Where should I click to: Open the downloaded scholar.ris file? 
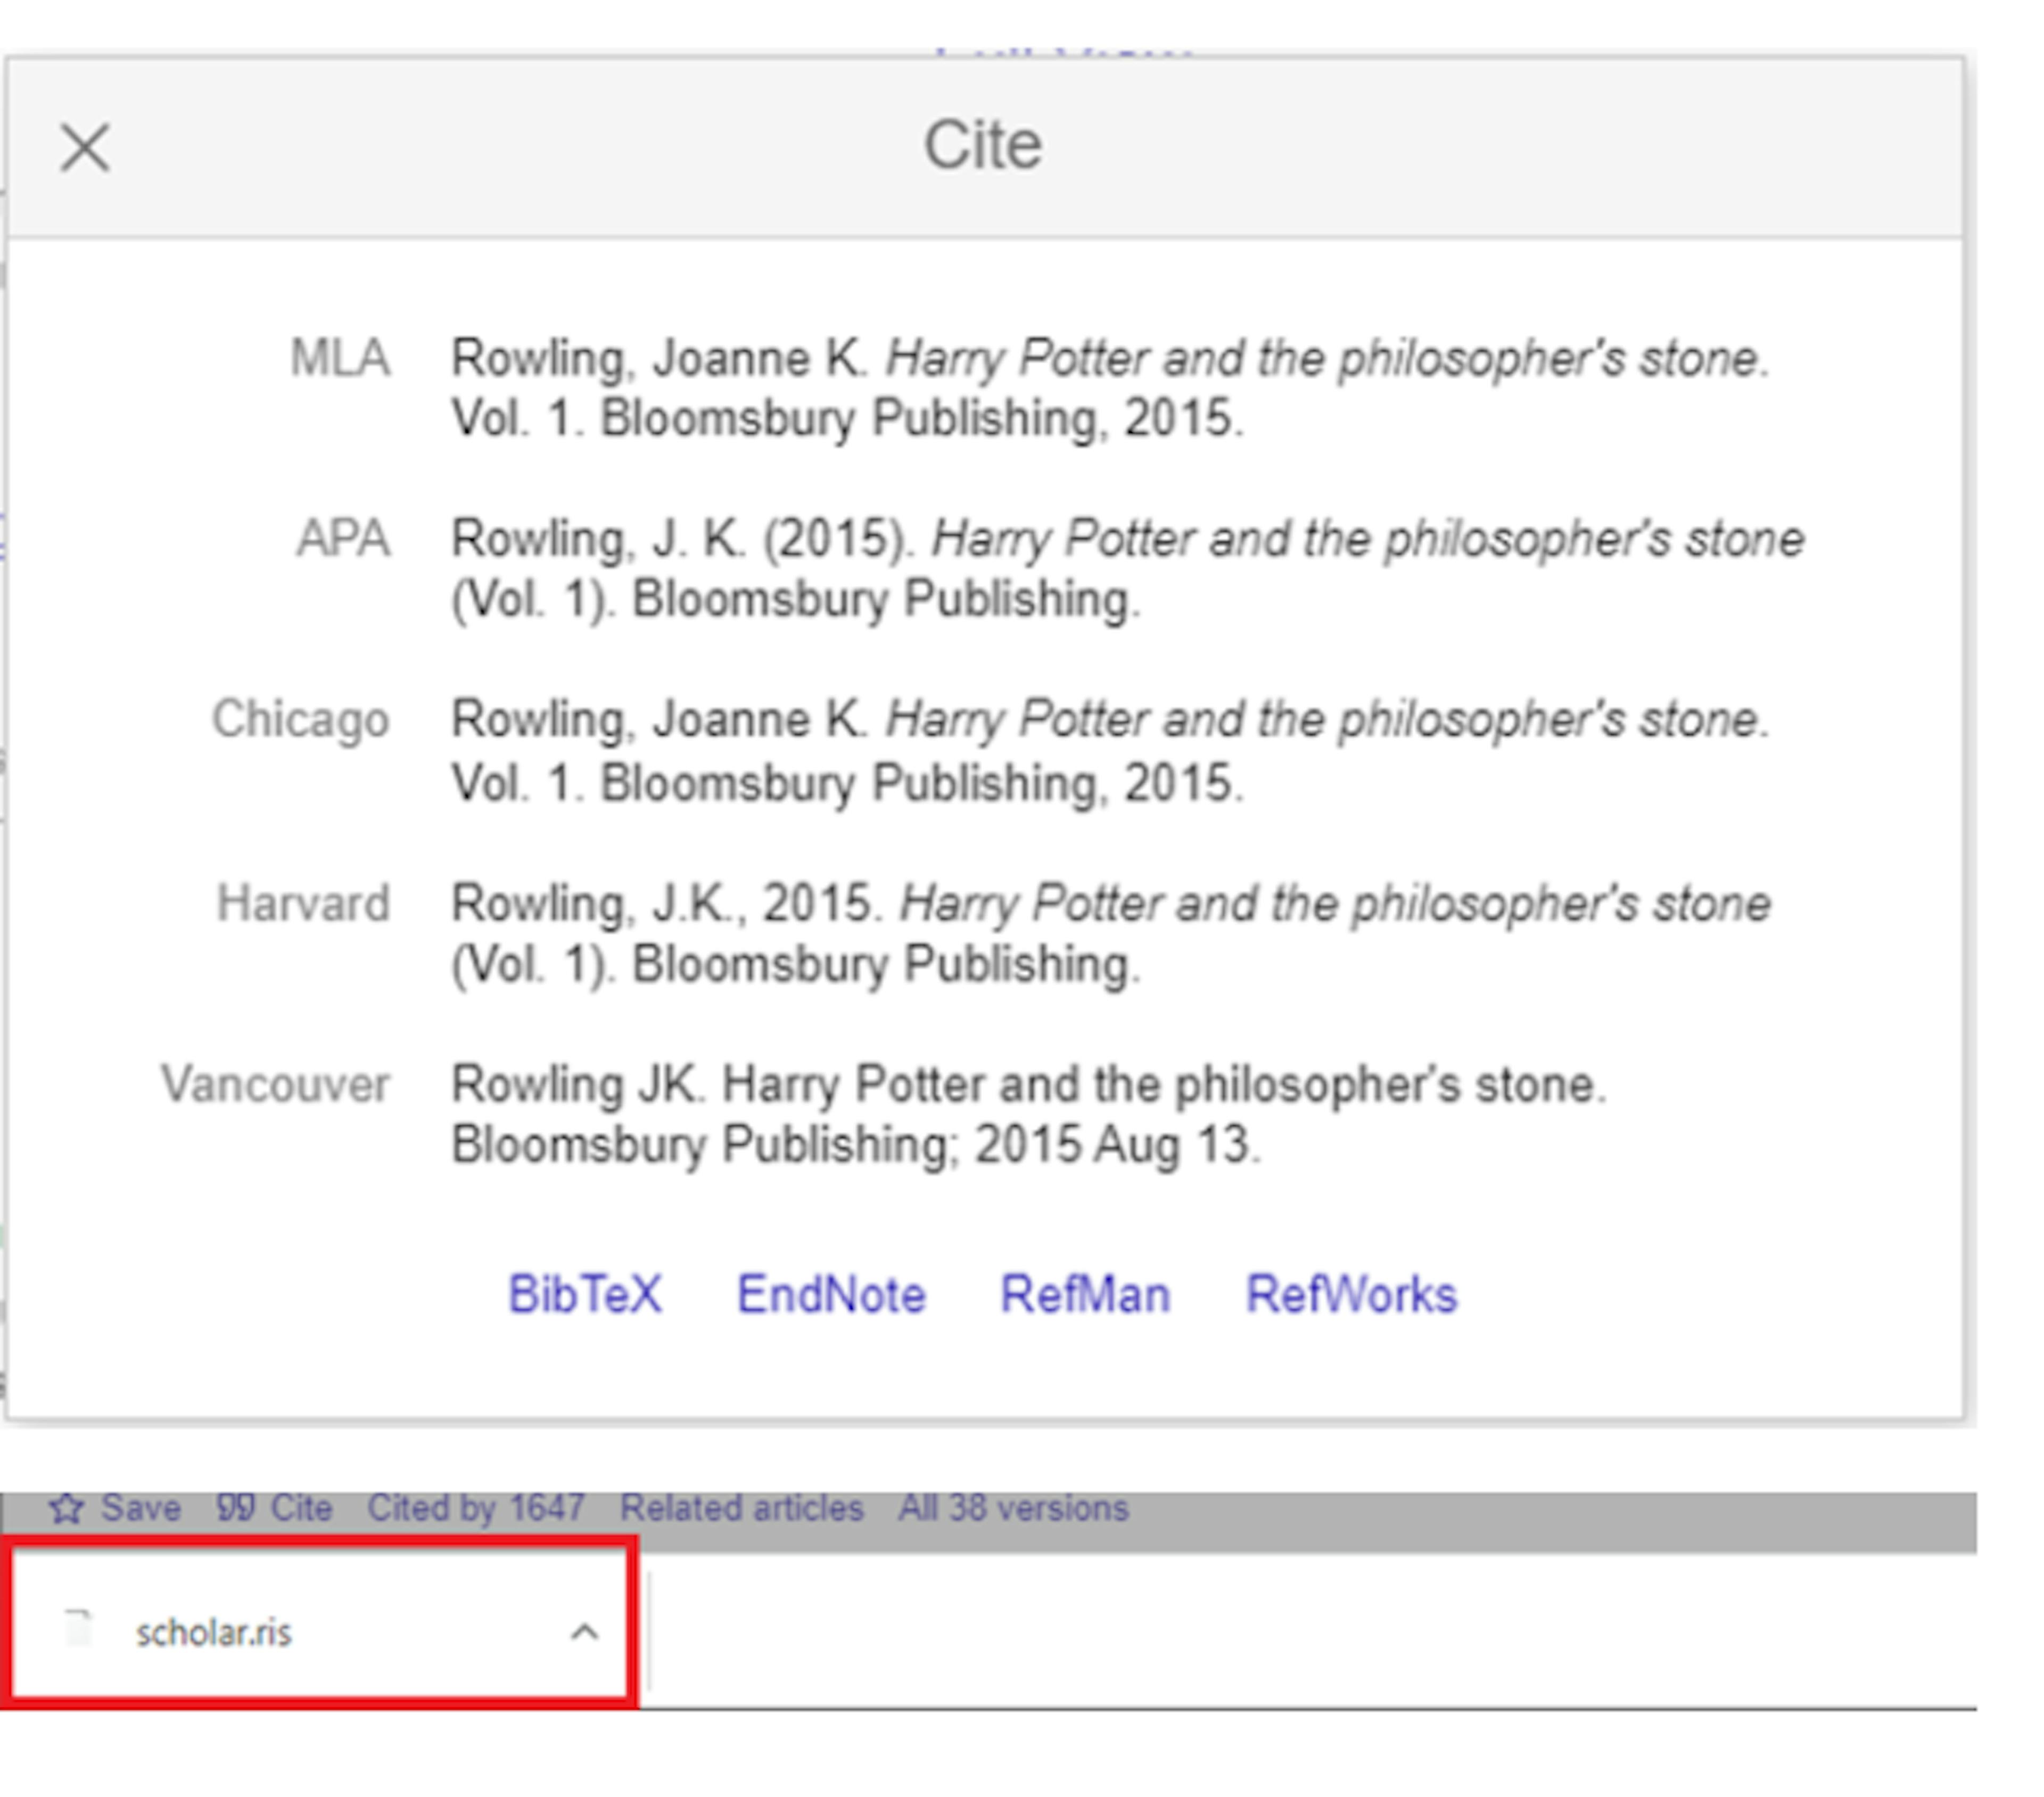(214, 1633)
